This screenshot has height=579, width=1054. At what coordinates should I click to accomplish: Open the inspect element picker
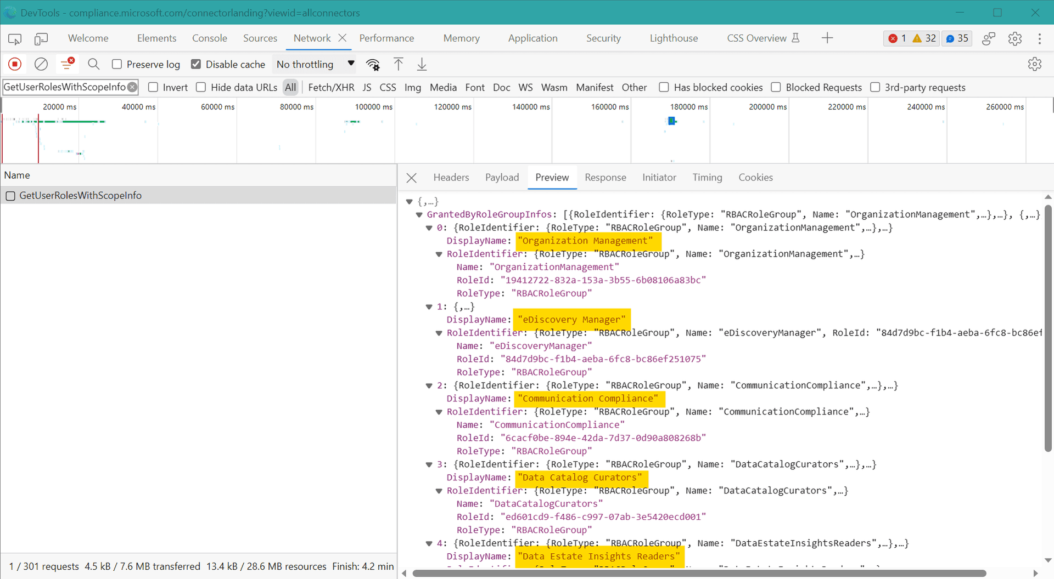point(15,38)
